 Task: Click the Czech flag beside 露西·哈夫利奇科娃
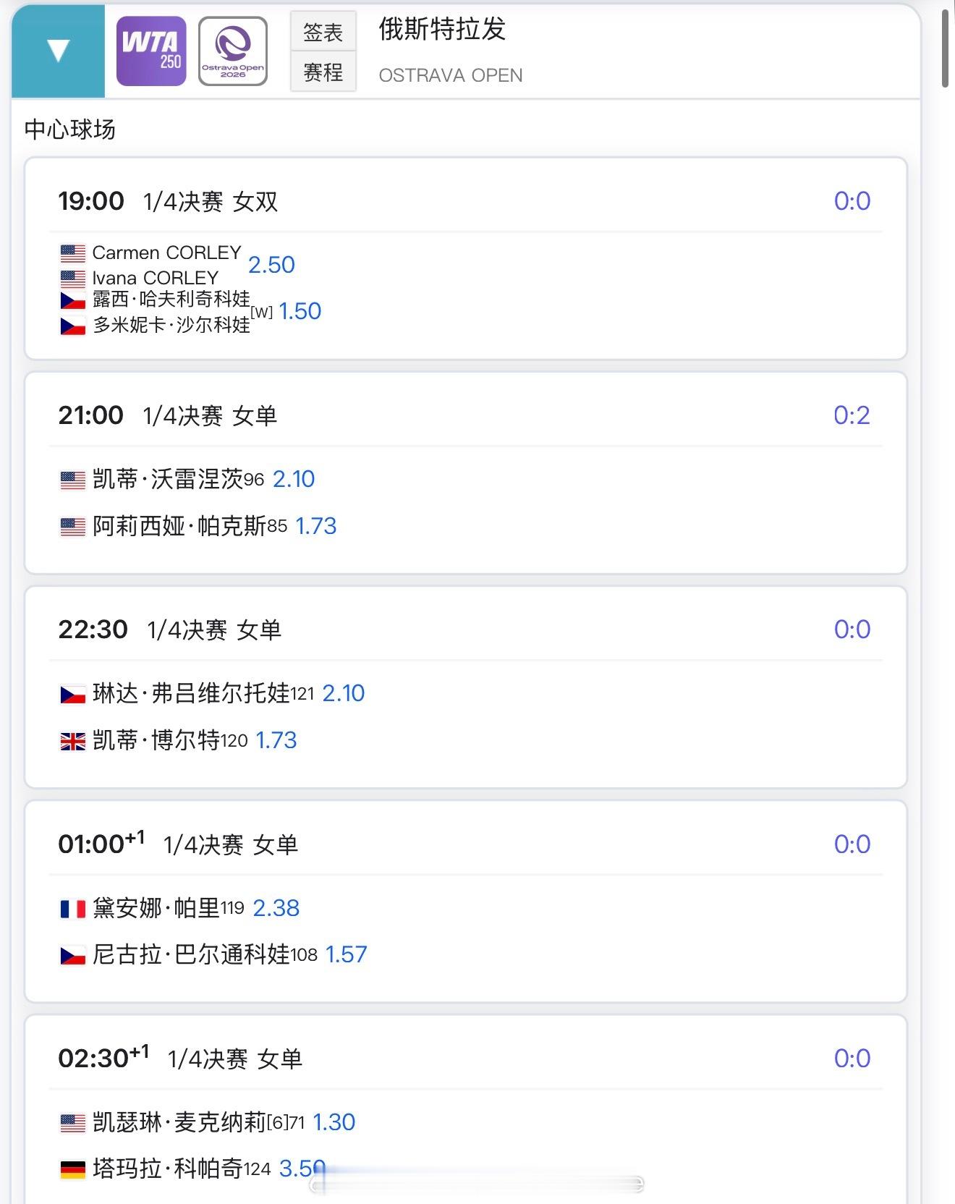point(73,300)
